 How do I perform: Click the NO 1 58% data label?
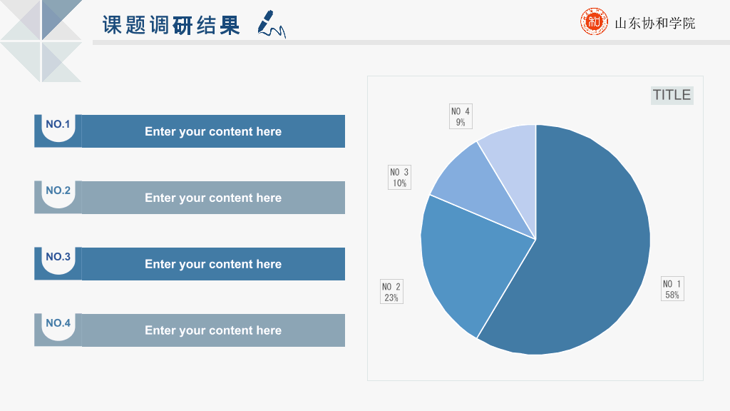[x=672, y=289]
